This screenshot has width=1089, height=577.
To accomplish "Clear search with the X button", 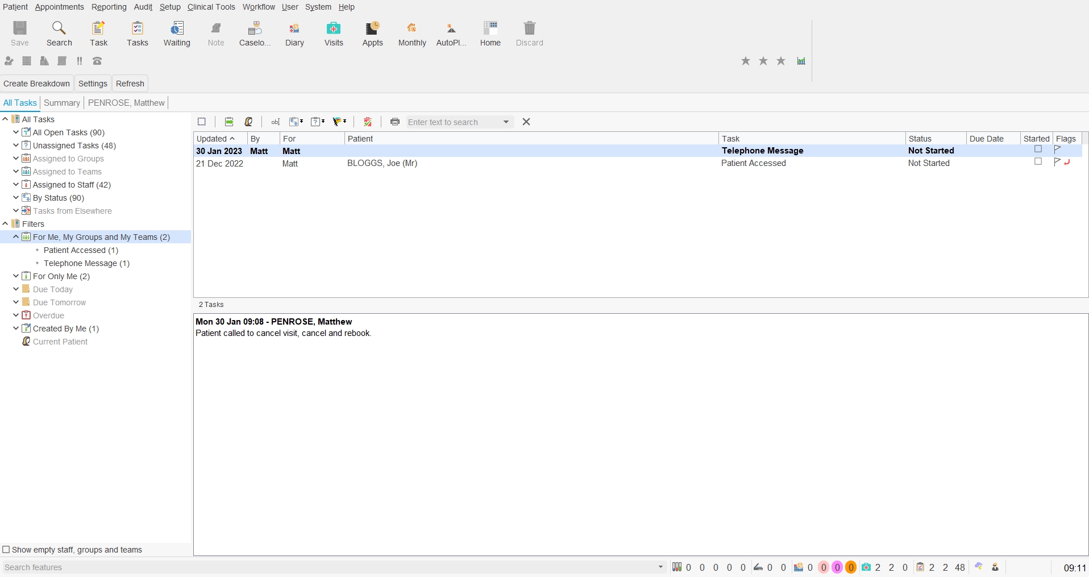I will pyautogui.click(x=526, y=122).
